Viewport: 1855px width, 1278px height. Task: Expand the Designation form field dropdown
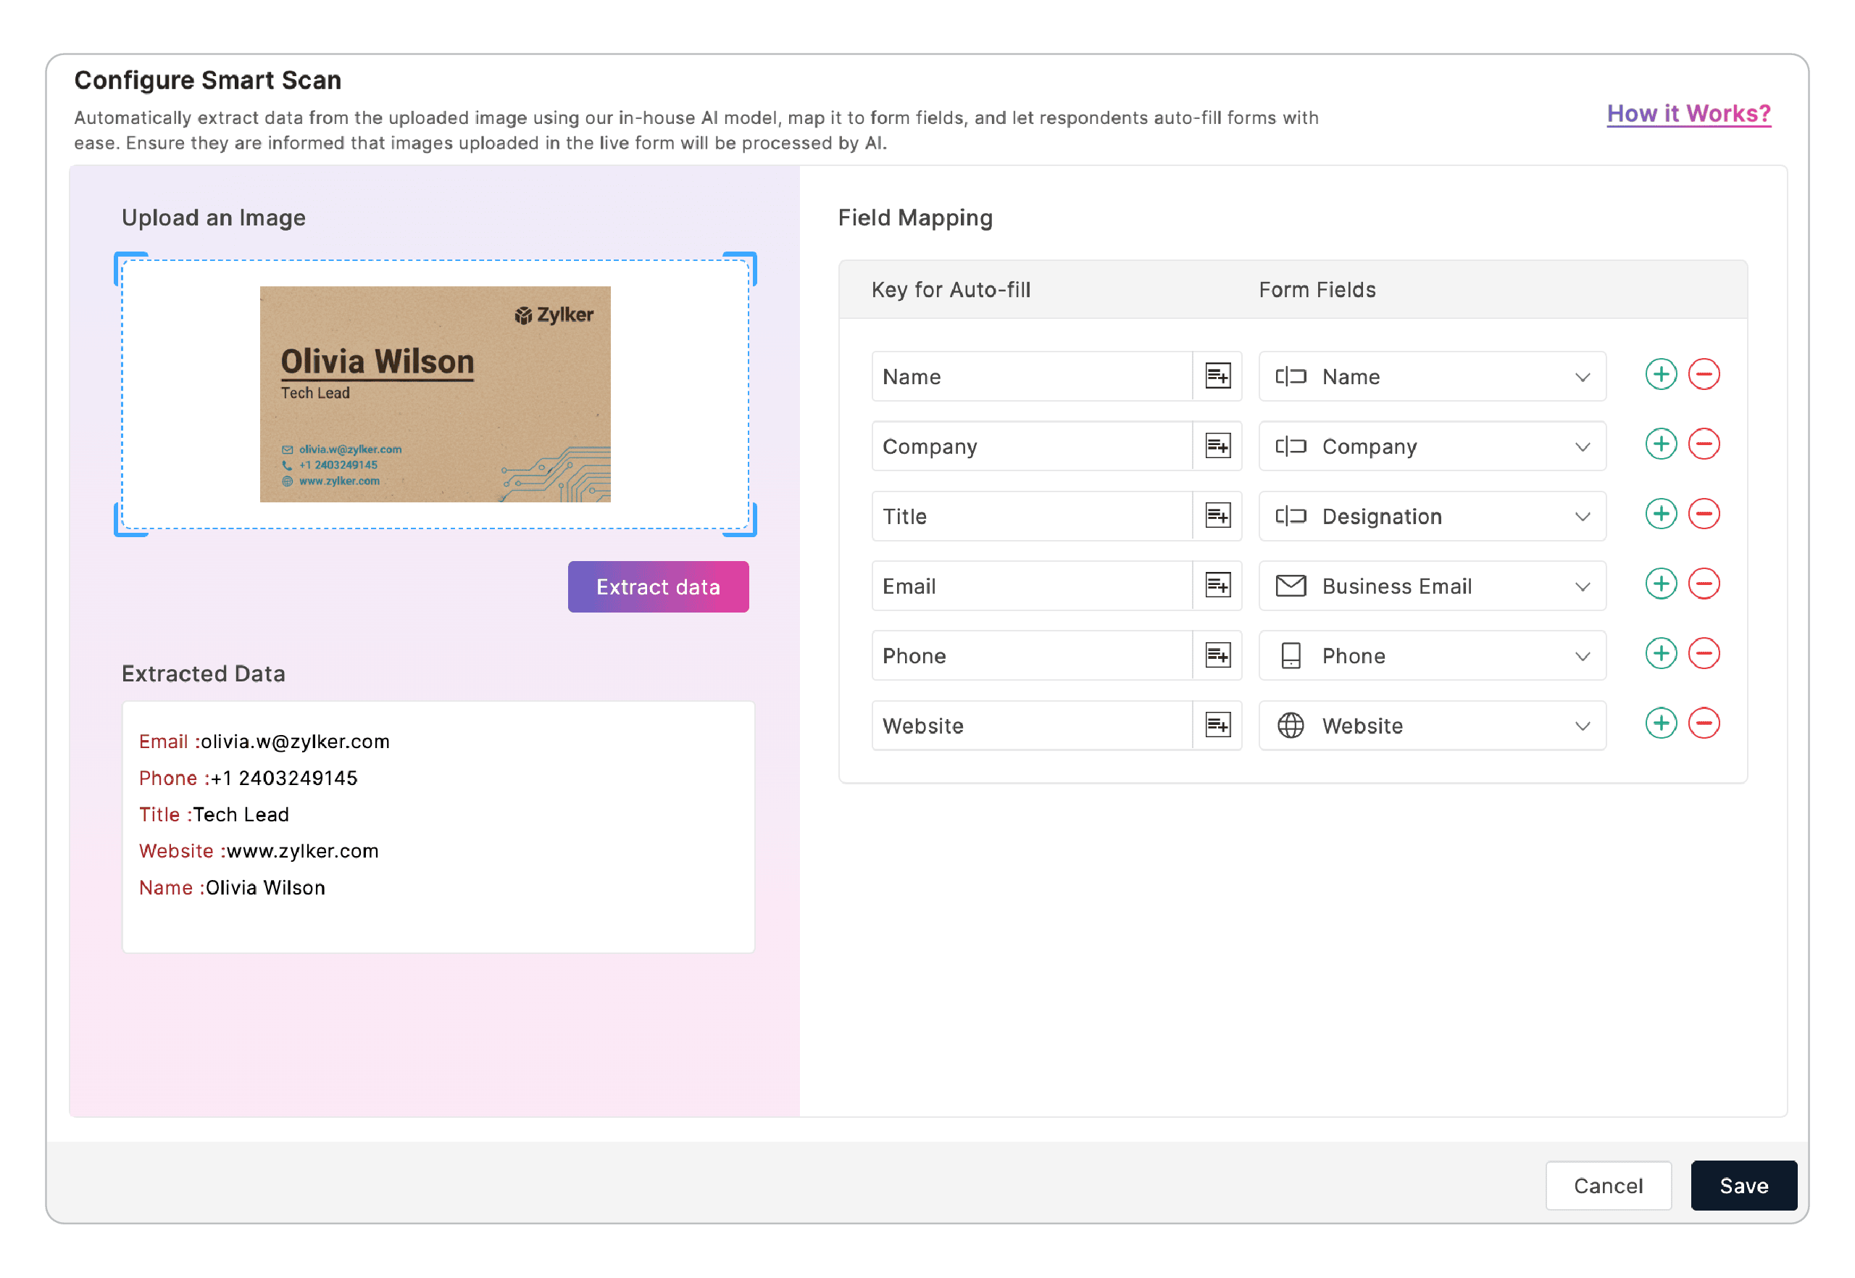click(x=1431, y=516)
